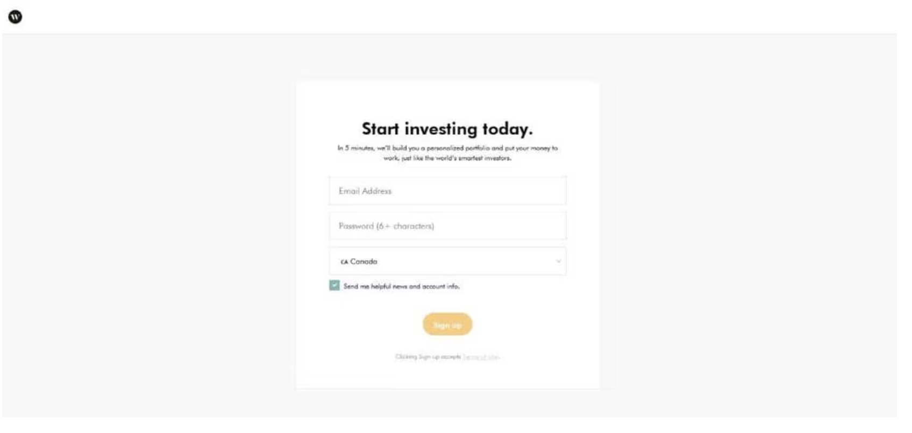Click the 'Clicking Sign up accepts' text
The width and height of the screenshot is (912, 433).
coord(428,357)
